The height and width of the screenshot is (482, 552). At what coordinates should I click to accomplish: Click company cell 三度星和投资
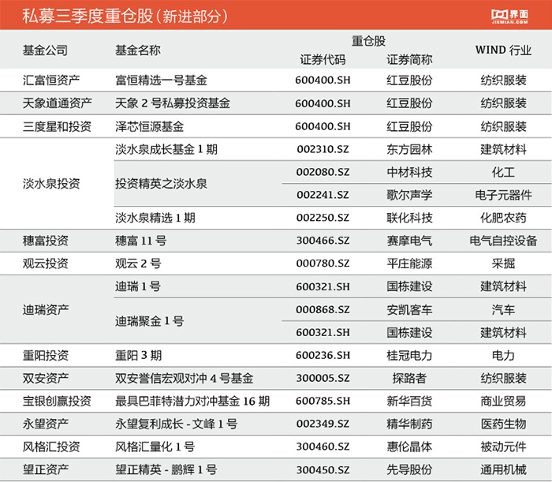pyautogui.click(x=57, y=126)
